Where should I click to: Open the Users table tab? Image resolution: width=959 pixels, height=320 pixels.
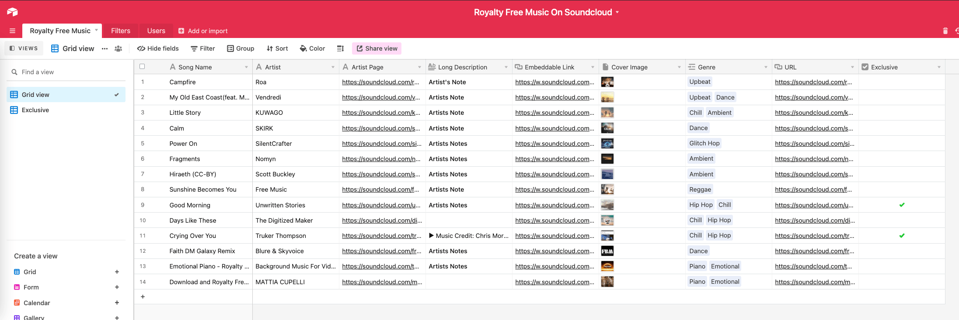tap(156, 31)
